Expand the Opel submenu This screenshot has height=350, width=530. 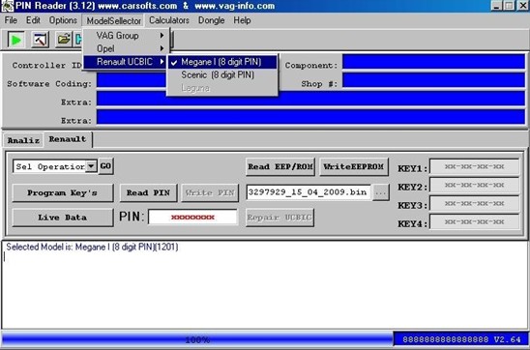click(126, 48)
